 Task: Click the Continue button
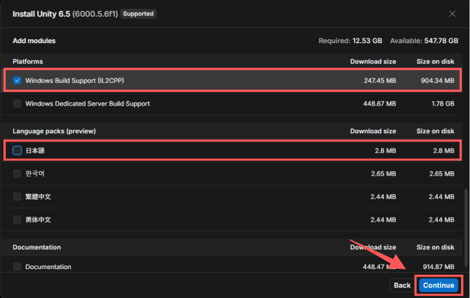tap(439, 285)
